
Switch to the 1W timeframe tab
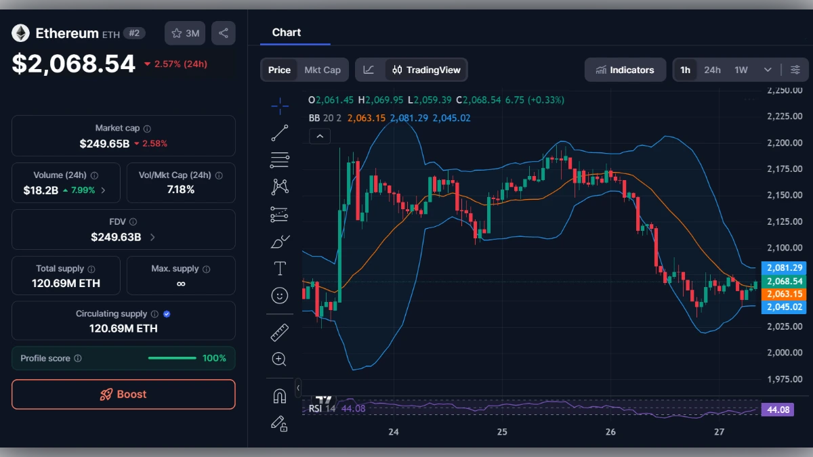741,69
